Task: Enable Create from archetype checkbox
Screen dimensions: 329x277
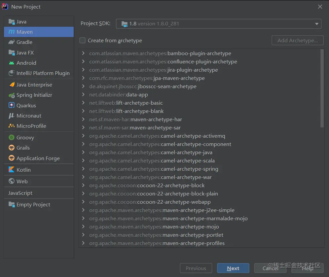Action: tap(83, 41)
